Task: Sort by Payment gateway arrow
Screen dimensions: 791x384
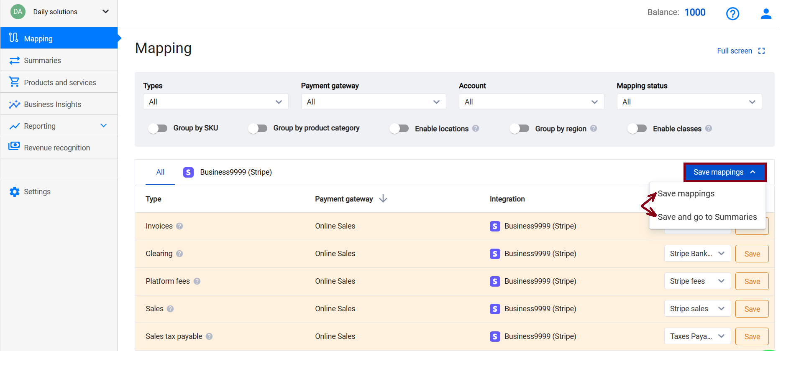Action: point(383,199)
